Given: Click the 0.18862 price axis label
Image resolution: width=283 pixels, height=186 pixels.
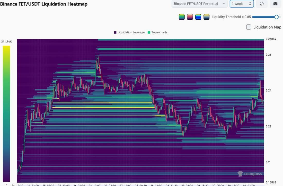Looking at the screenshot, I should tap(271, 182).
